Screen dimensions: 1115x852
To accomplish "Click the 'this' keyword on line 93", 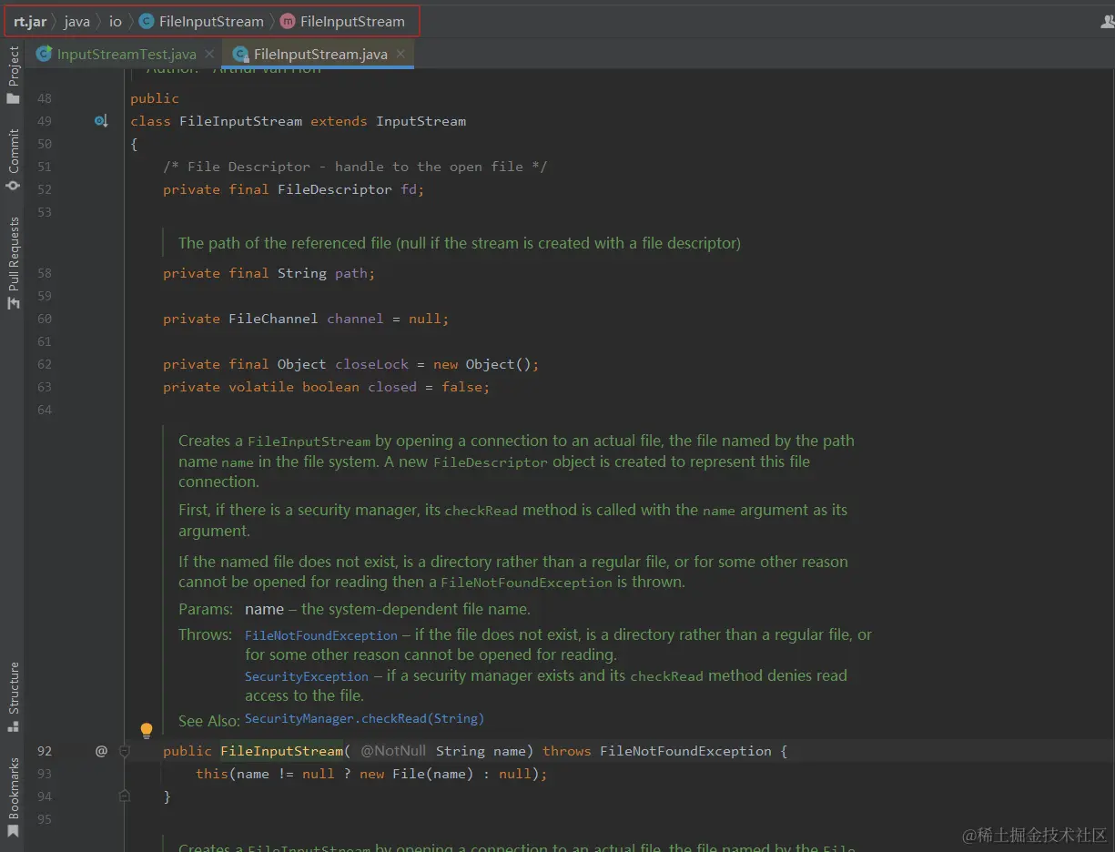I will (x=212, y=774).
